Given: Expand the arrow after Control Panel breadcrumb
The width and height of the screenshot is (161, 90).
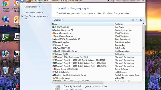Looking at the screenshot, I should tap(50, 1).
